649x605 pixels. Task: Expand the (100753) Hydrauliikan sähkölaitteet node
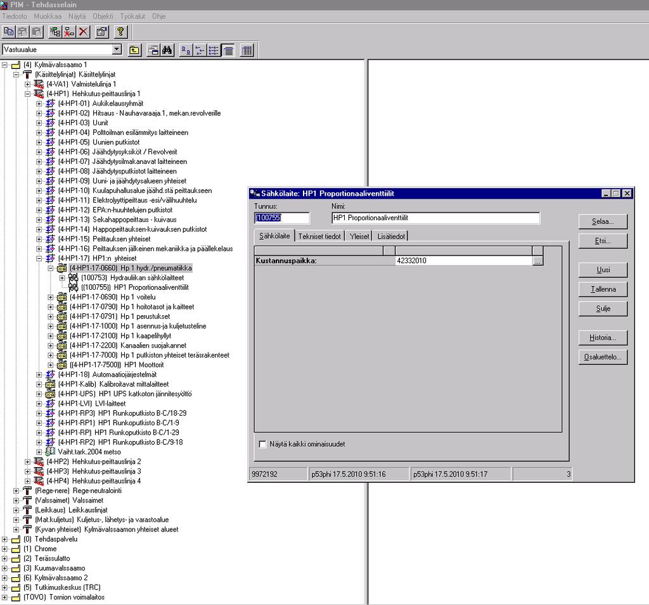tap(62, 278)
